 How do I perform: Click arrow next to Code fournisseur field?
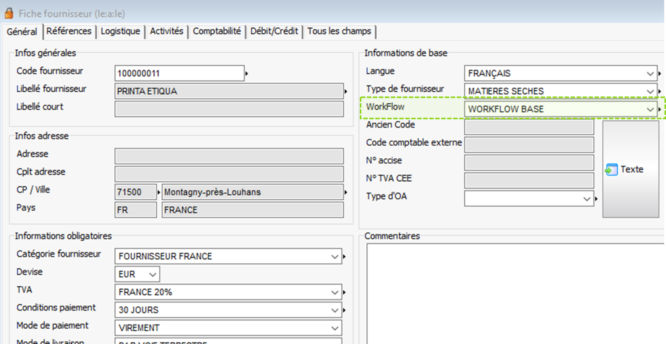(x=247, y=73)
